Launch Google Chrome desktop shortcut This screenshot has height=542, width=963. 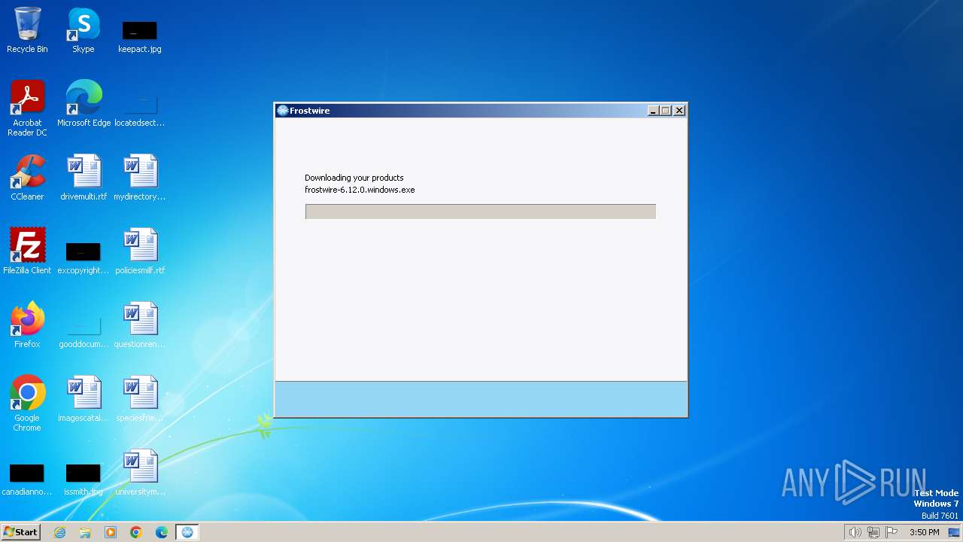coord(27,403)
